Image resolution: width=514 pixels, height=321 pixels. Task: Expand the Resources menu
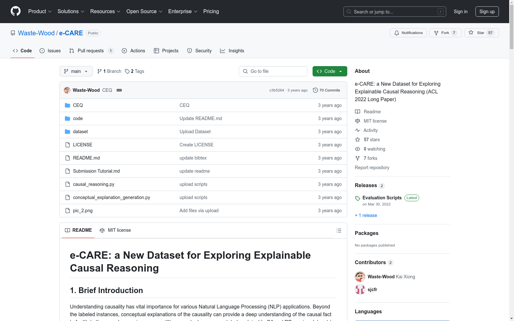click(105, 12)
